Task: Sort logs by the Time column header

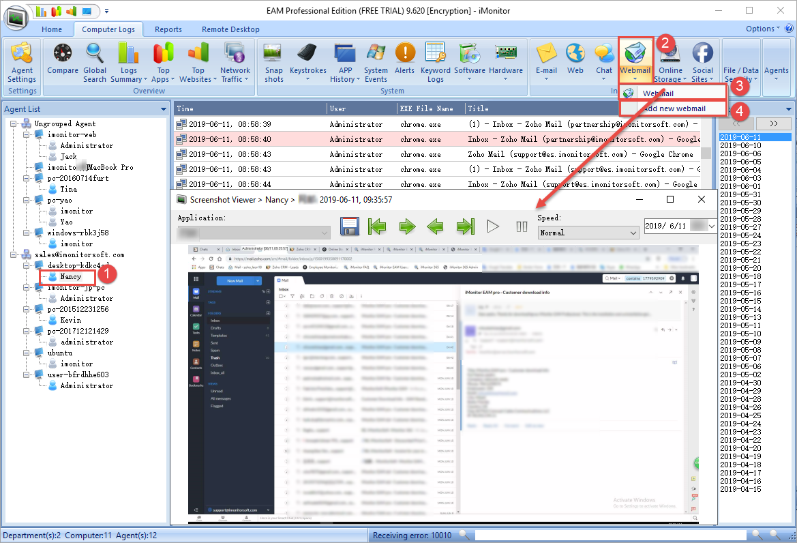Action: click(x=250, y=108)
